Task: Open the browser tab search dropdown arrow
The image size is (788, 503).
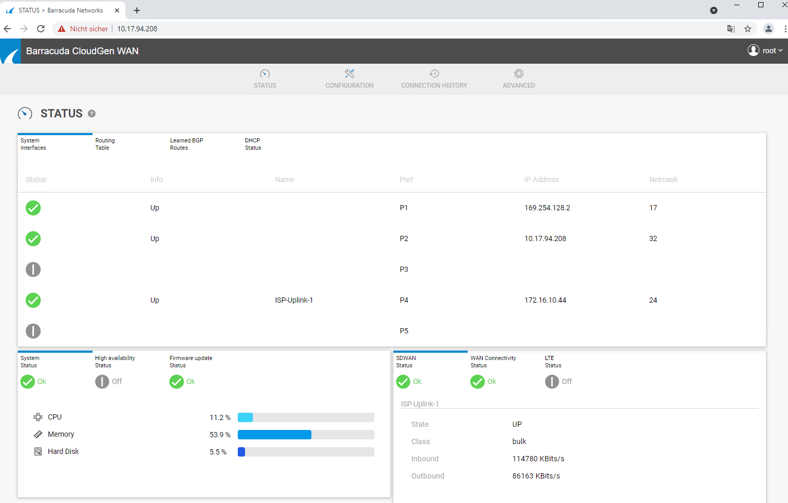Action: (714, 10)
